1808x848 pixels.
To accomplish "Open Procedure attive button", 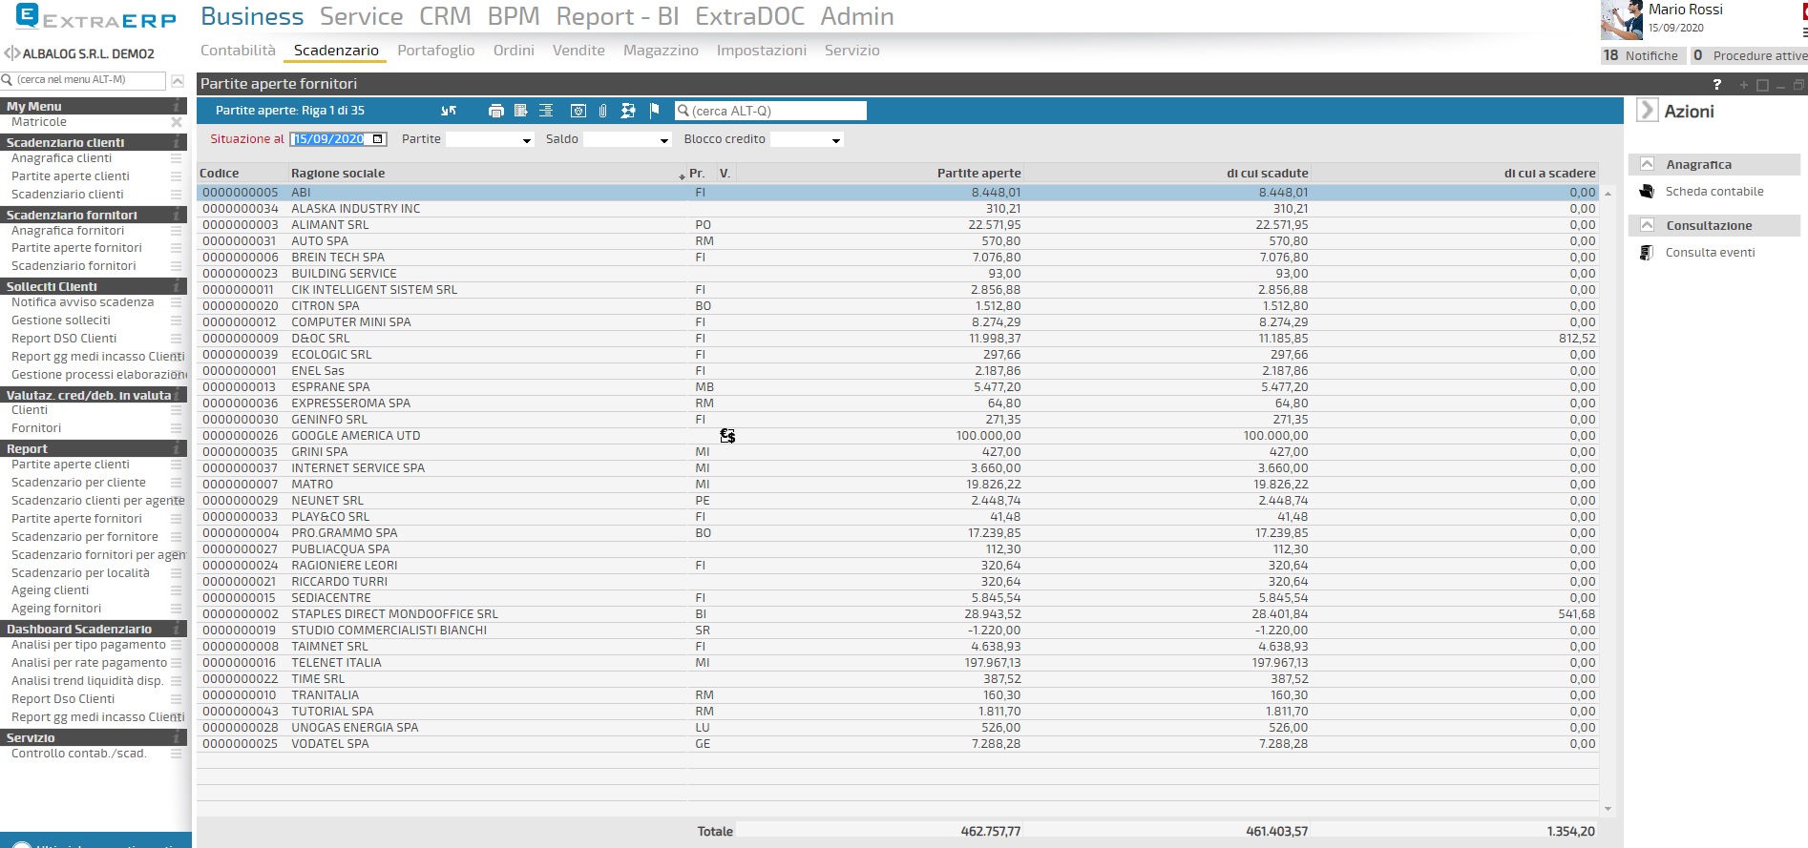I will tap(1748, 55).
